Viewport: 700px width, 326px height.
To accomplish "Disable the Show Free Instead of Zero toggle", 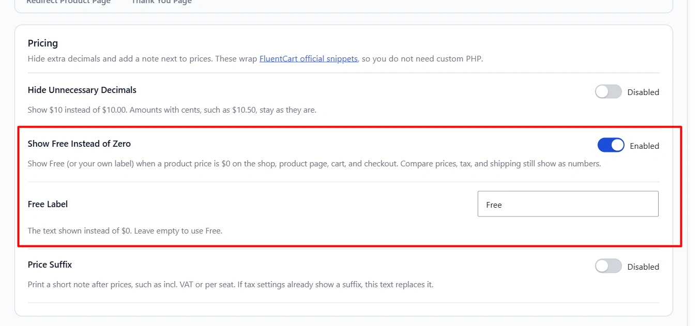I will point(611,146).
